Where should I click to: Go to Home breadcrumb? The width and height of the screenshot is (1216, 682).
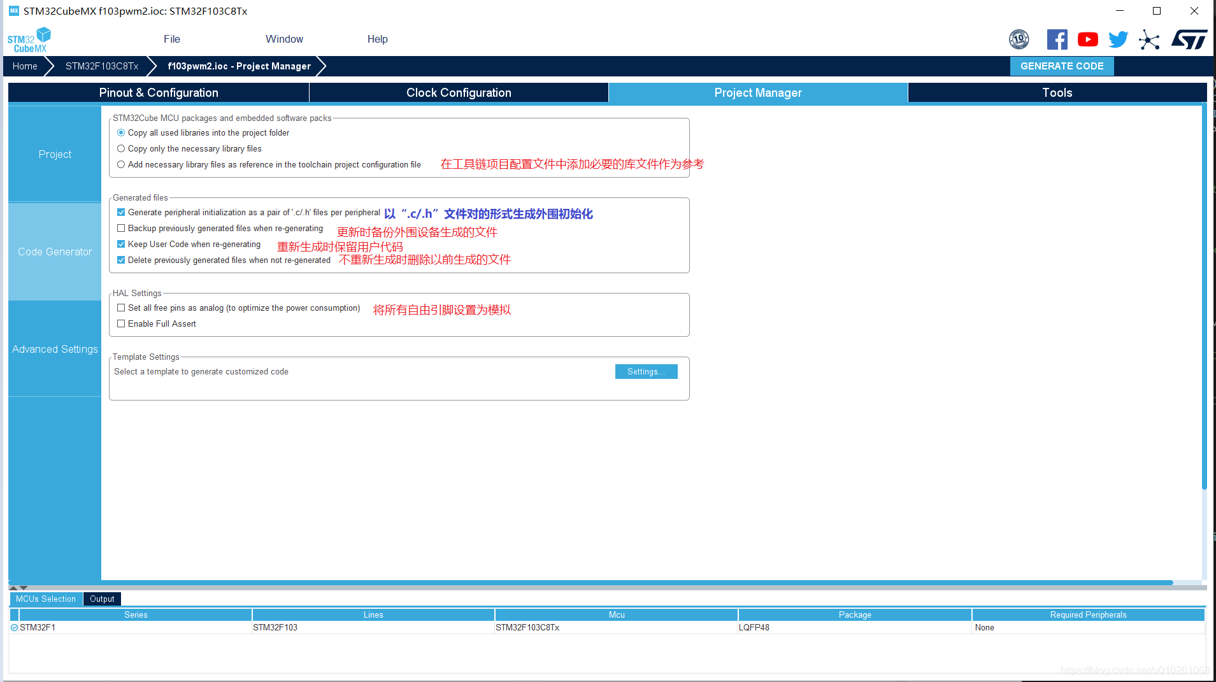click(25, 66)
